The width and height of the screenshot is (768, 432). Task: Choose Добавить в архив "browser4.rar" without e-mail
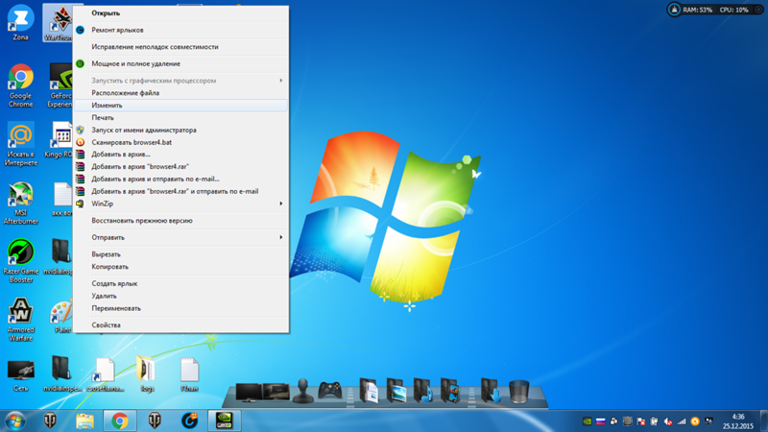pyautogui.click(x=180, y=166)
